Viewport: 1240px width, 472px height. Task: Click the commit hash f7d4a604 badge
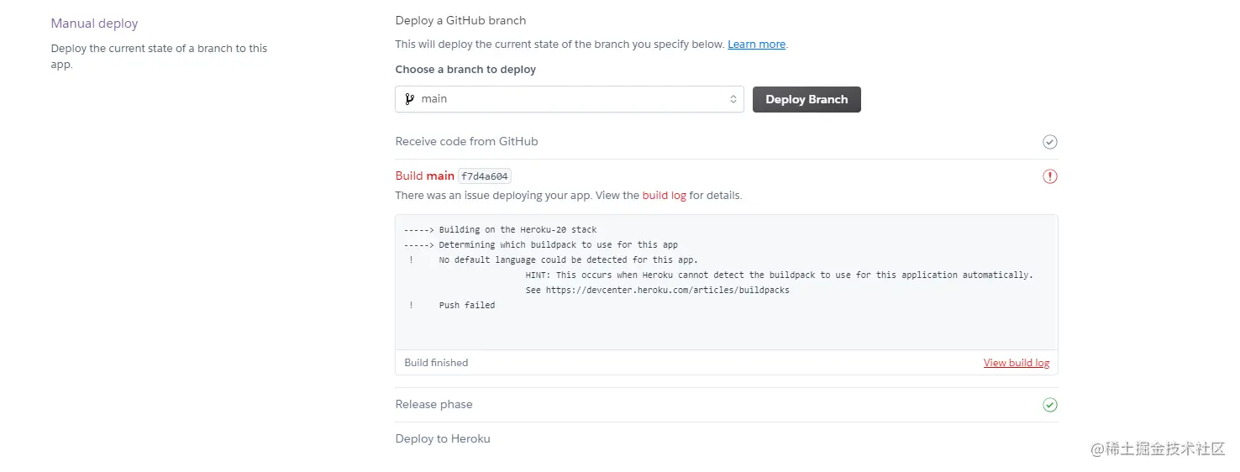tap(486, 176)
